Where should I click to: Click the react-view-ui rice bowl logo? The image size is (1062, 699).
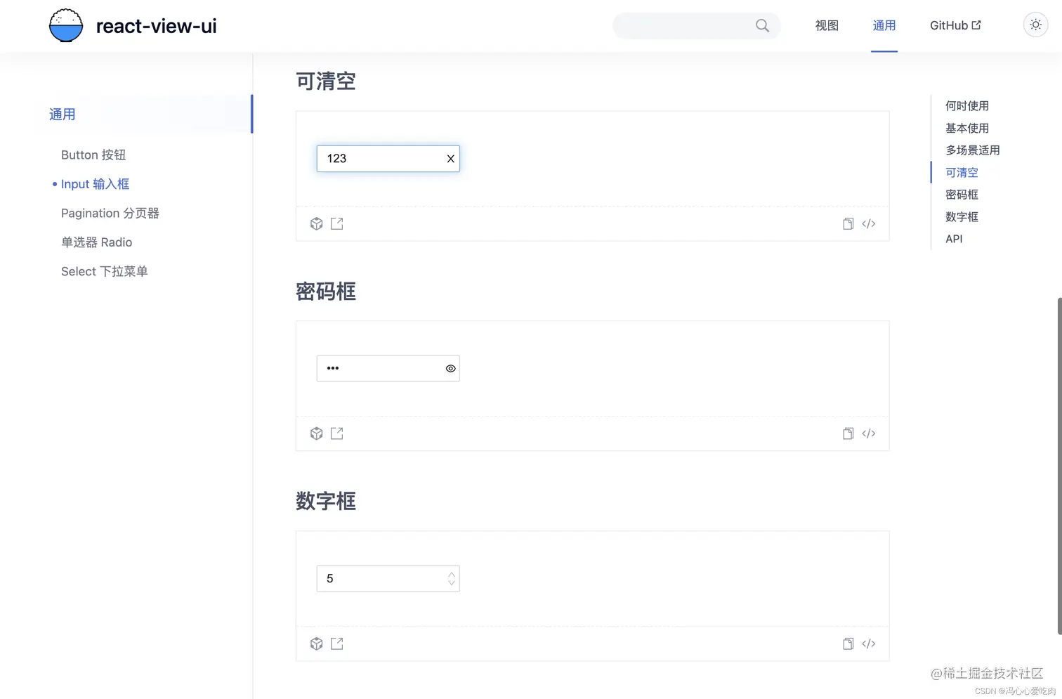pos(65,25)
